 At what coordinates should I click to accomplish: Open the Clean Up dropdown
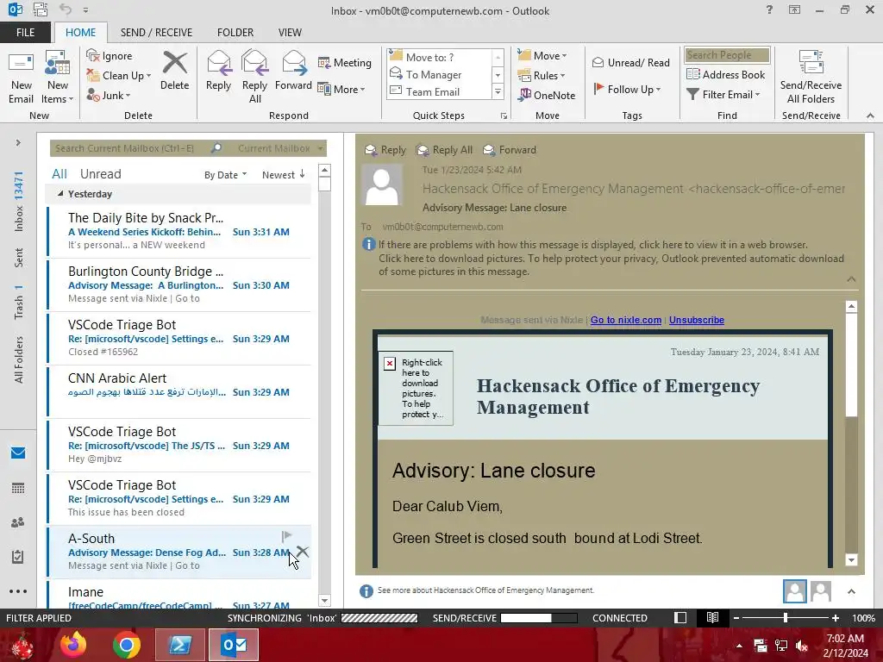pyautogui.click(x=119, y=76)
